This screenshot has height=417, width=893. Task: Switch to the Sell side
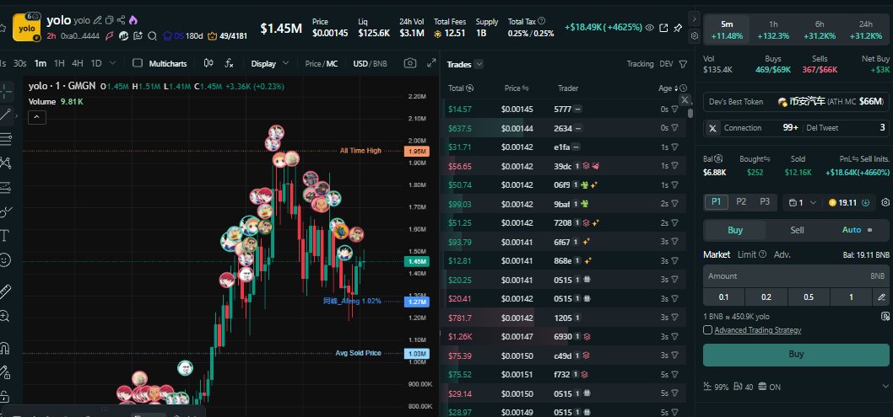[x=797, y=230]
